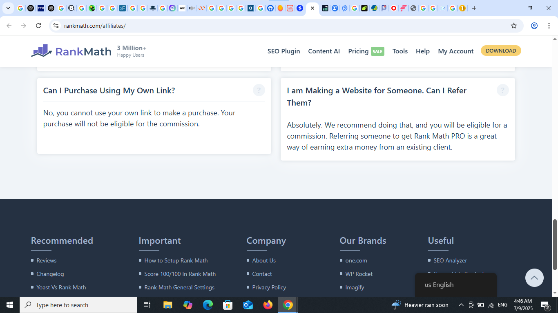Open the Reviews footer link

47,260
